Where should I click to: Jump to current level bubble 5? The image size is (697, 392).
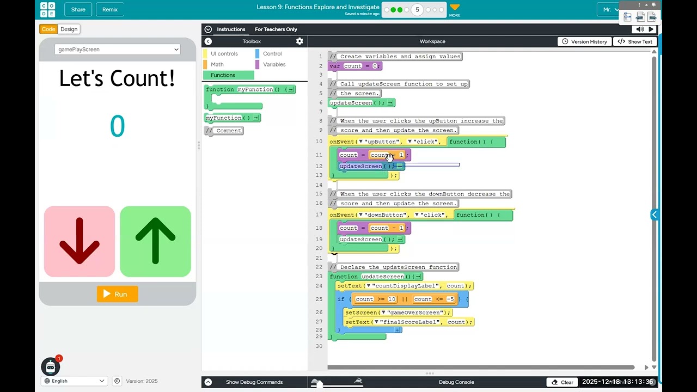418,10
